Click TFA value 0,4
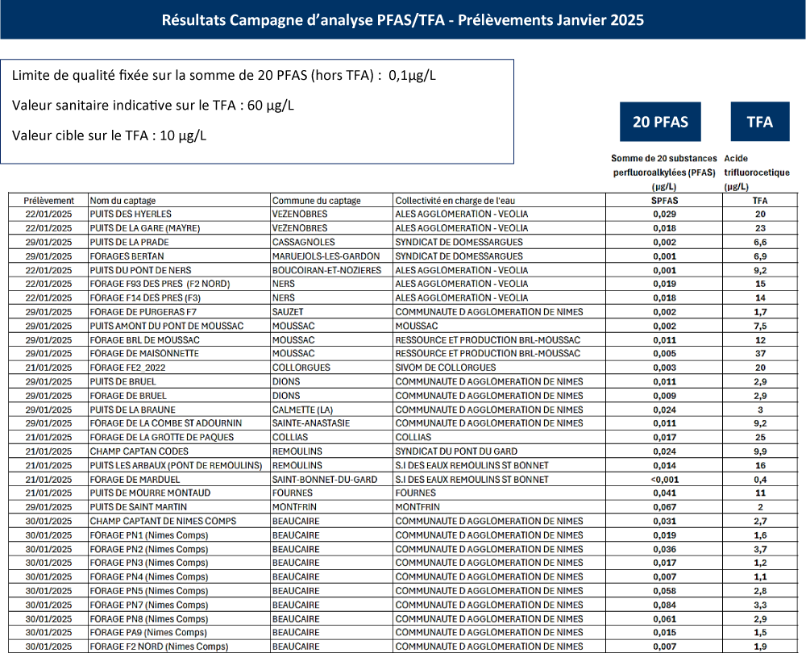This screenshot has height=653, width=806. 760,479
